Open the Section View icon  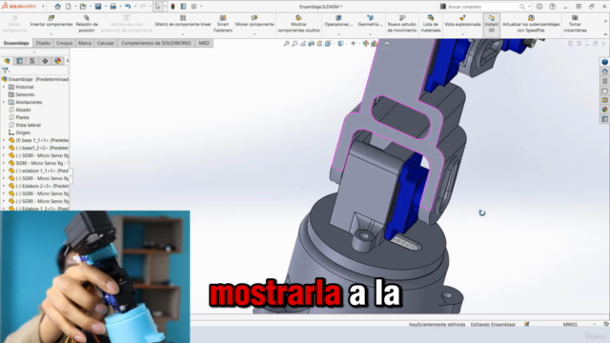tap(312, 44)
